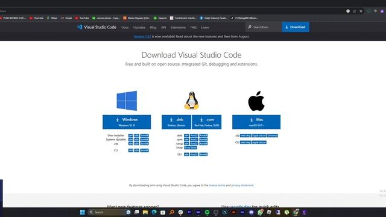The width and height of the screenshot is (386, 217).
Task: Download the .deb Debian, Ubuntu package
Action: pos(176,122)
